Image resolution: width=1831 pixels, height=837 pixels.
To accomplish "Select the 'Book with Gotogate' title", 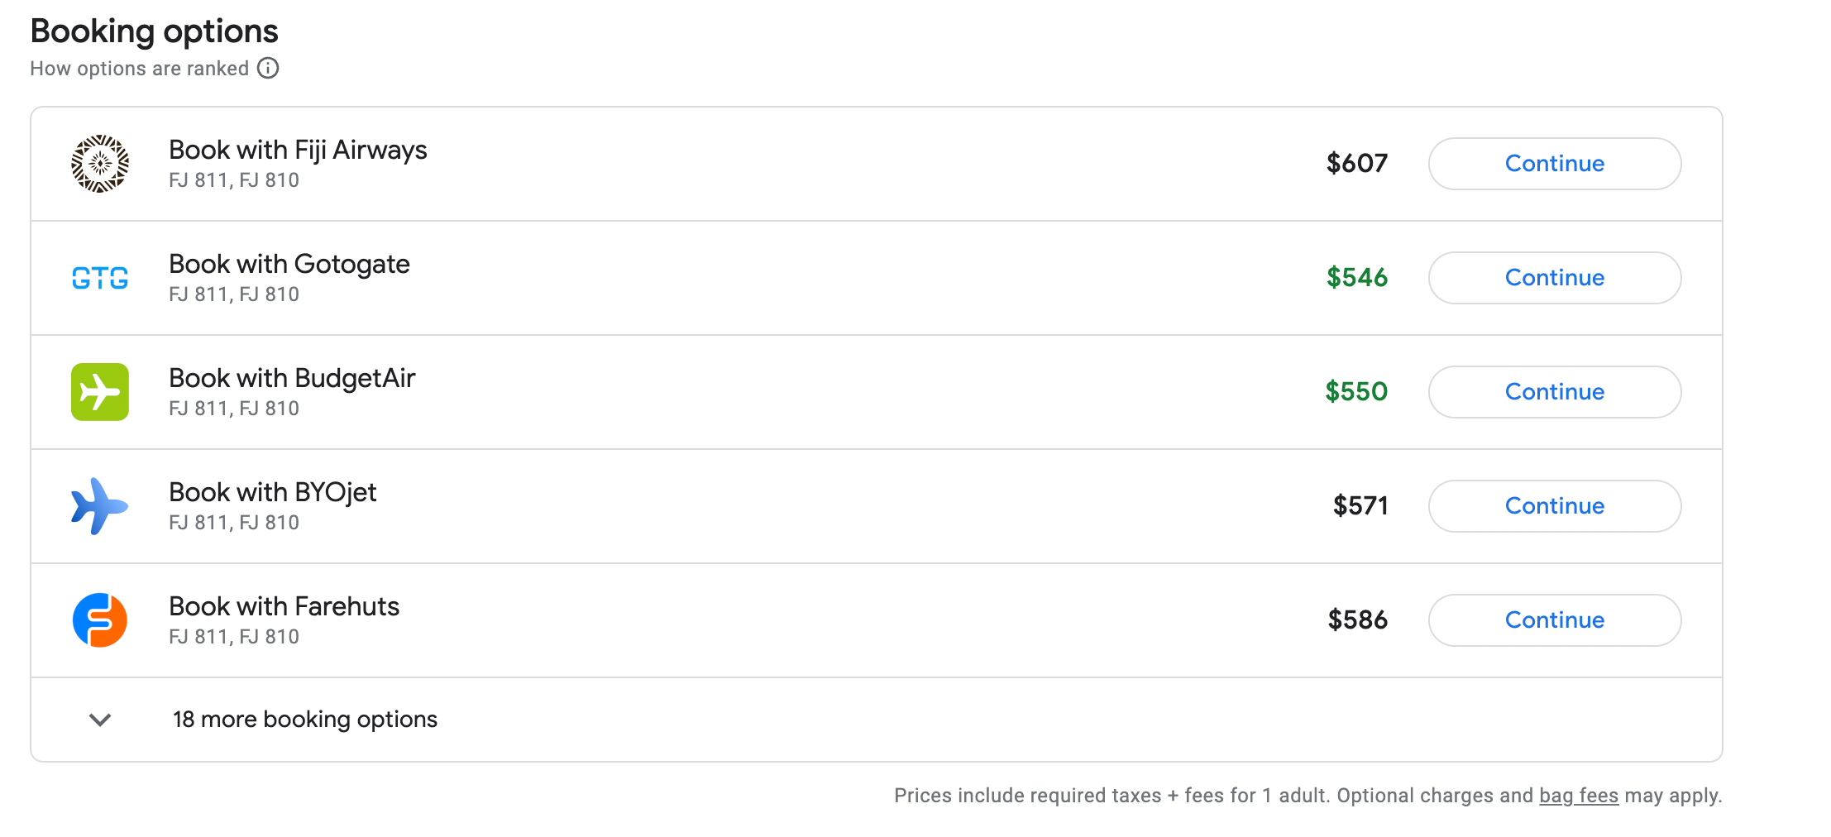I will (x=289, y=264).
